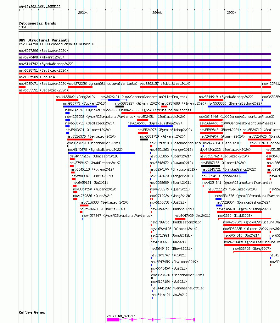Select nsv3290100 (Chaisson2019) label

pyautogui.click(x=173, y=169)
